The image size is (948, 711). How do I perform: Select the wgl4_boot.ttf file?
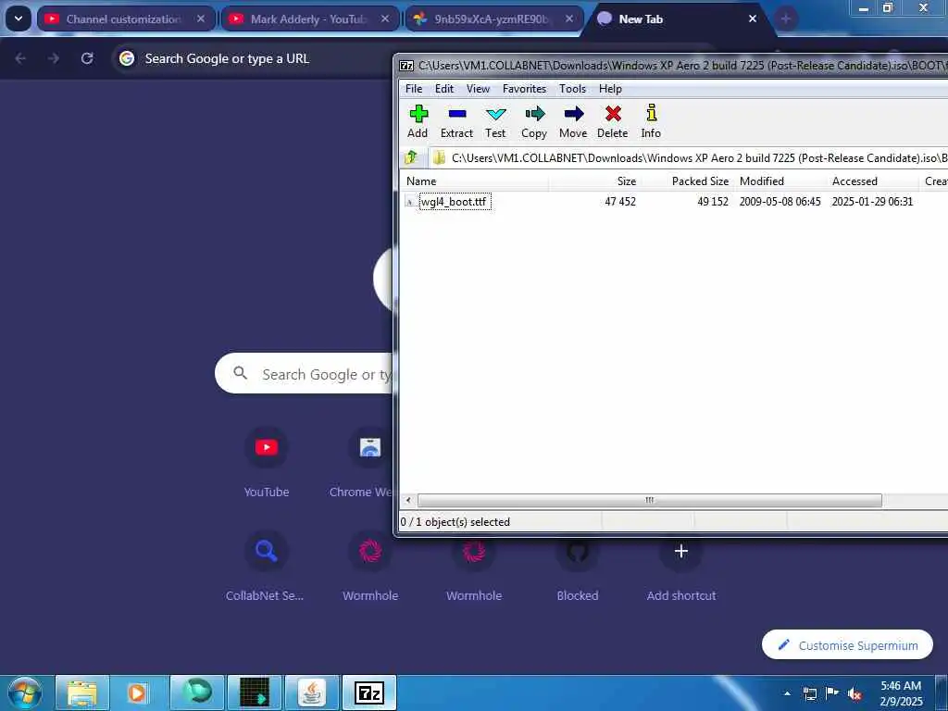pos(454,202)
